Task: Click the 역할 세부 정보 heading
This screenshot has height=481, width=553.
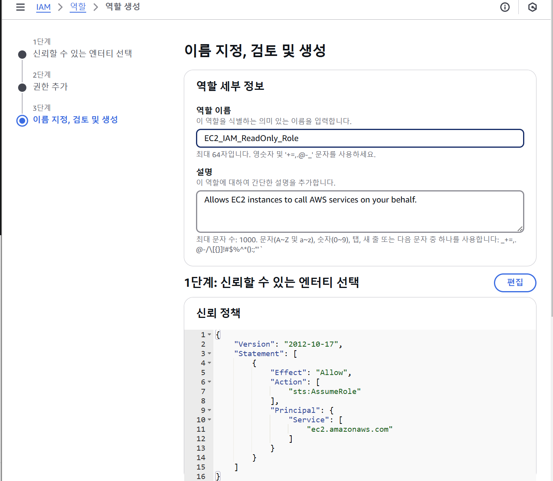Action: (230, 86)
